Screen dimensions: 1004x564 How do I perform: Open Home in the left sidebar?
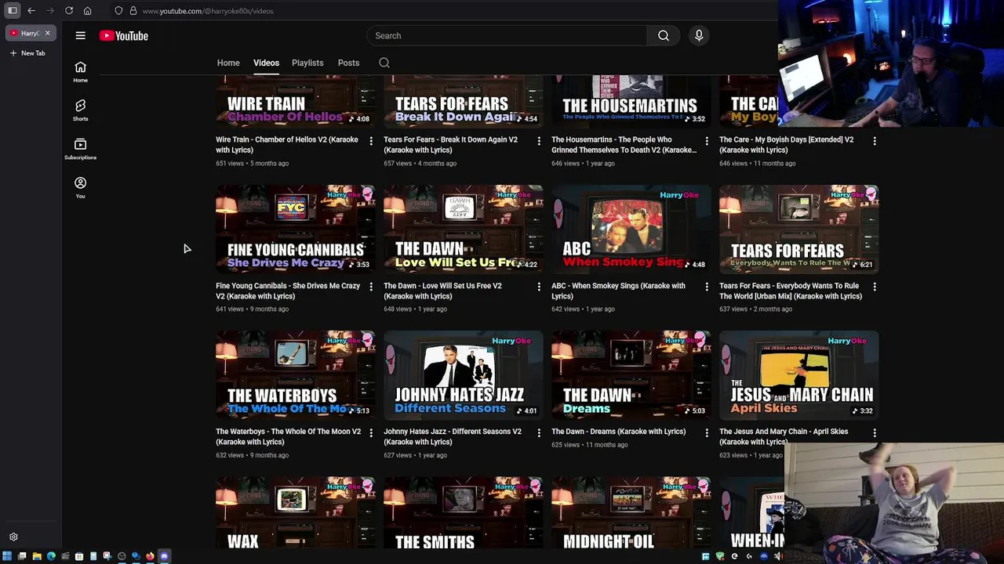(80, 71)
